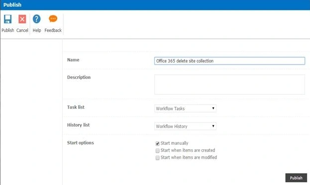Click the Publish floppy disk icon in toolbar

[x=7, y=19]
